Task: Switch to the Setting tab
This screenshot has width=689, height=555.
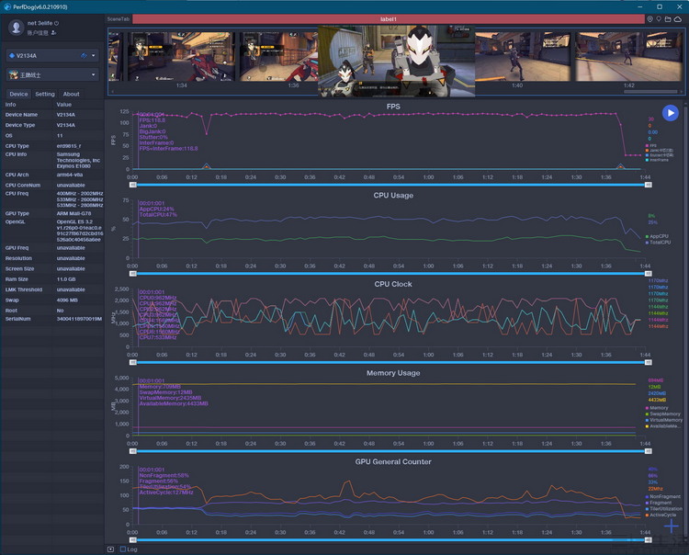Action: click(45, 94)
